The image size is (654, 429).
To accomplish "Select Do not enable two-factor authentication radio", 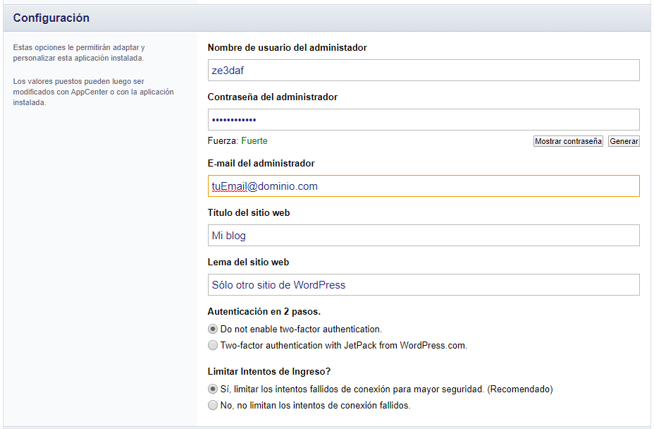I will (213, 330).
